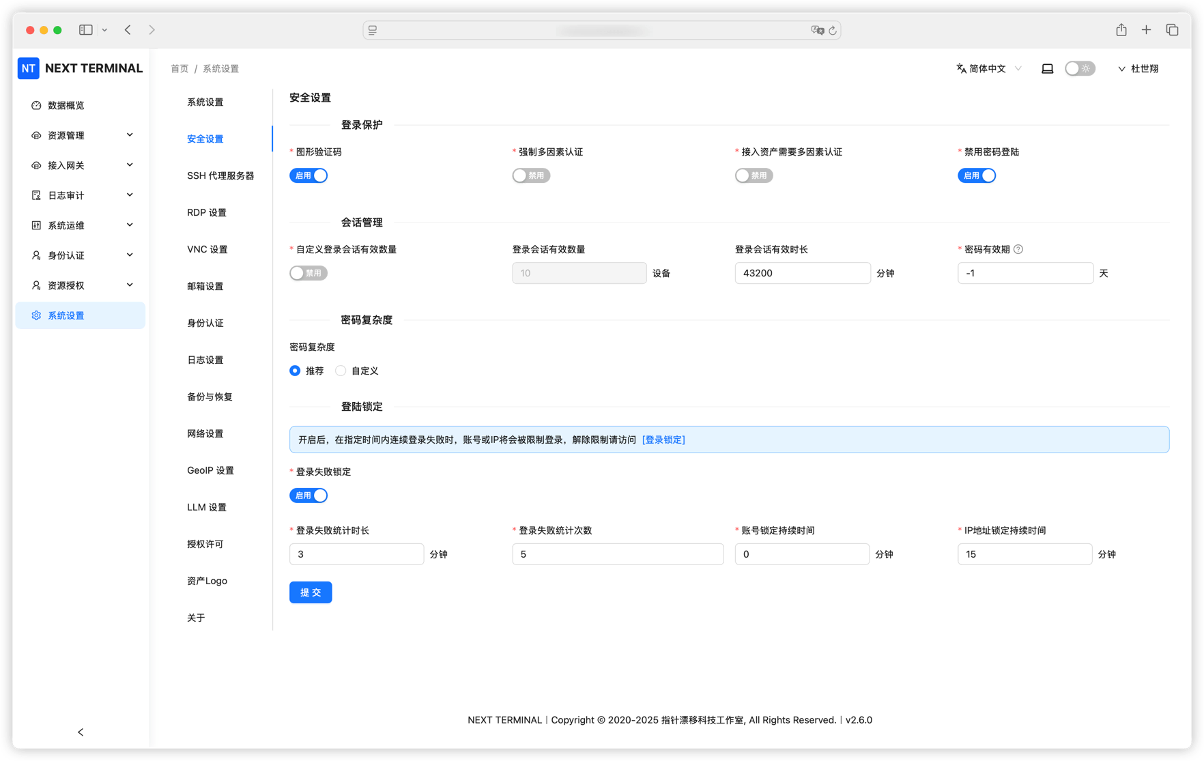1204x761 pixels.
Task: Click the 提交 submit button
Action: point(311,592)
